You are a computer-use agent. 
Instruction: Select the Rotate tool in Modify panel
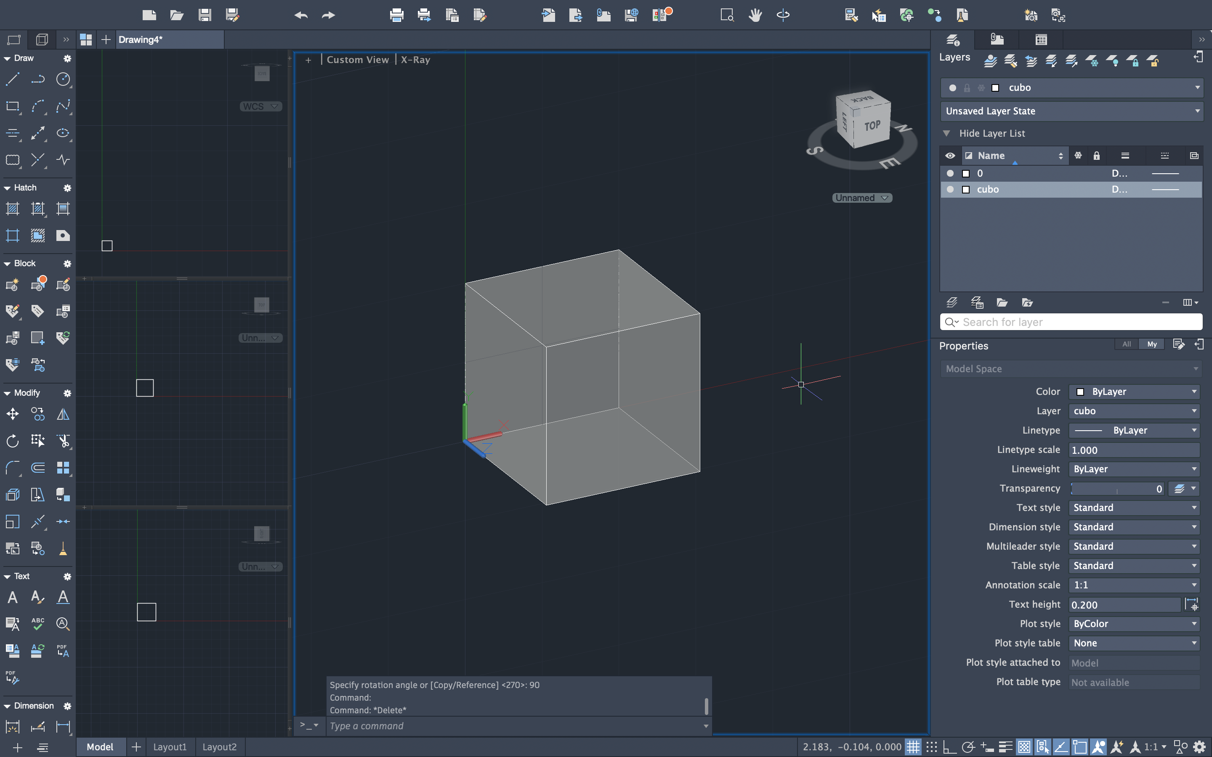[13, 441]
